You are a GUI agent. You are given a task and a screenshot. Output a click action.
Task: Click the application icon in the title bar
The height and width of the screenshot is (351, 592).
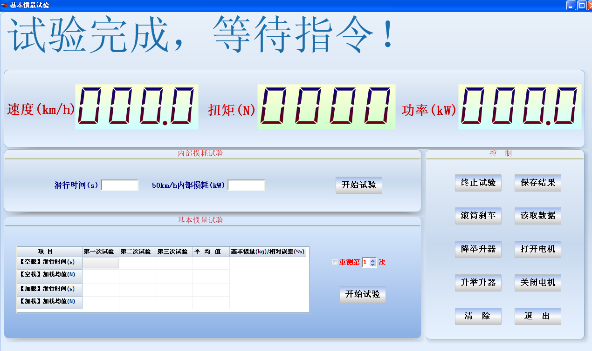point(4,5)
